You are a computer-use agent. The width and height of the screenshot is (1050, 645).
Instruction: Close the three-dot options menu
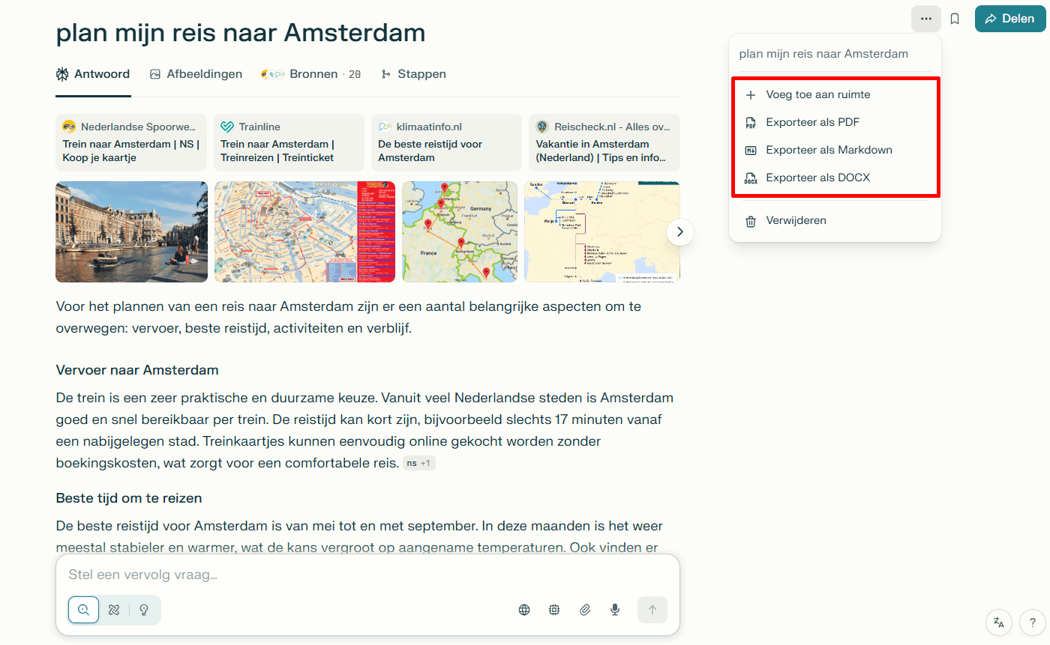(925, 19)
